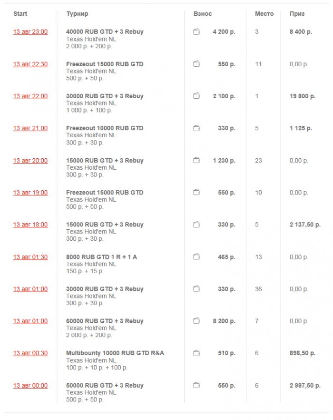Click wallet icon in Freezeout 13 авг 22:30 row

(x=196, y=64)
